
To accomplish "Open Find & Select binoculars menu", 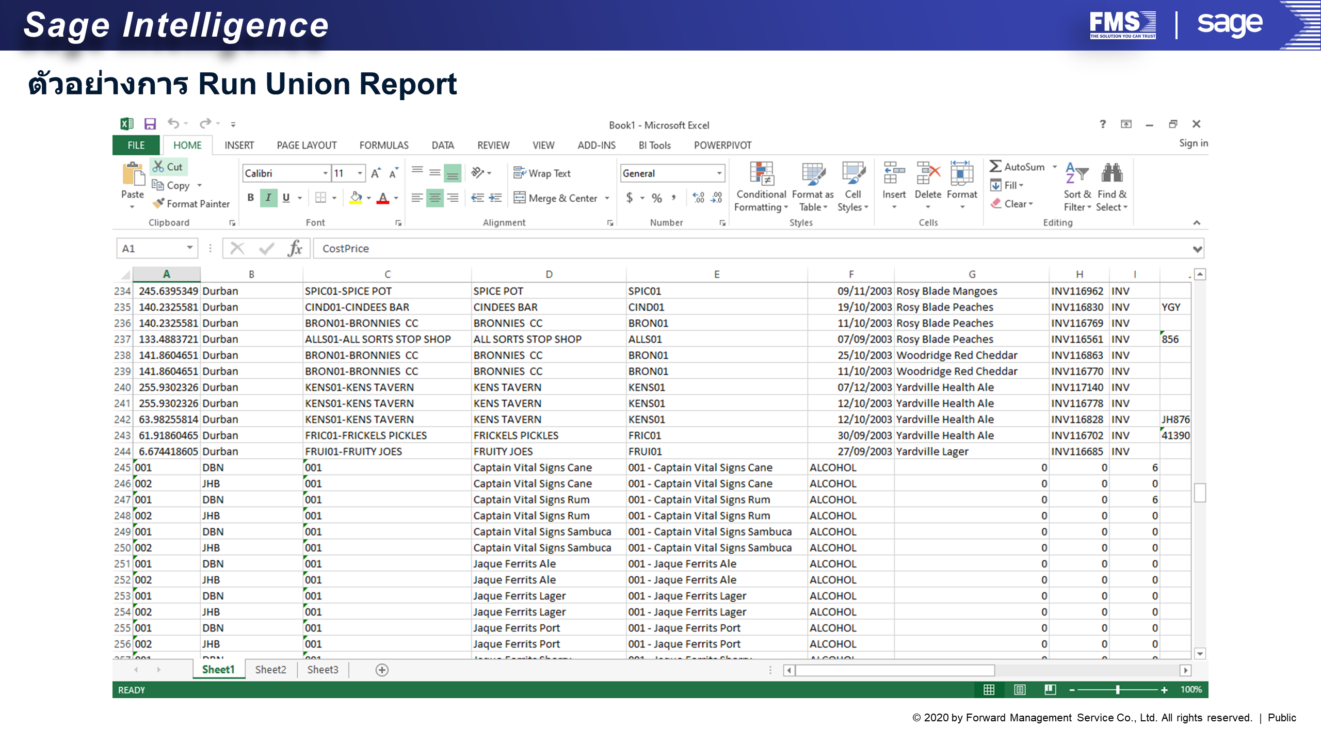I will 1112,186.
